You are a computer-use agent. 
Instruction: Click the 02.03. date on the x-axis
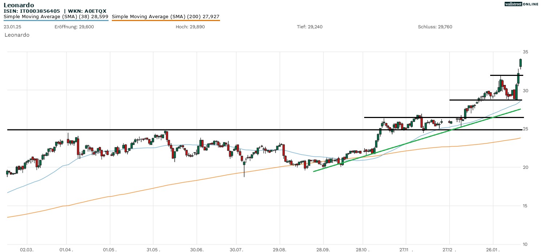coord(27,250)
